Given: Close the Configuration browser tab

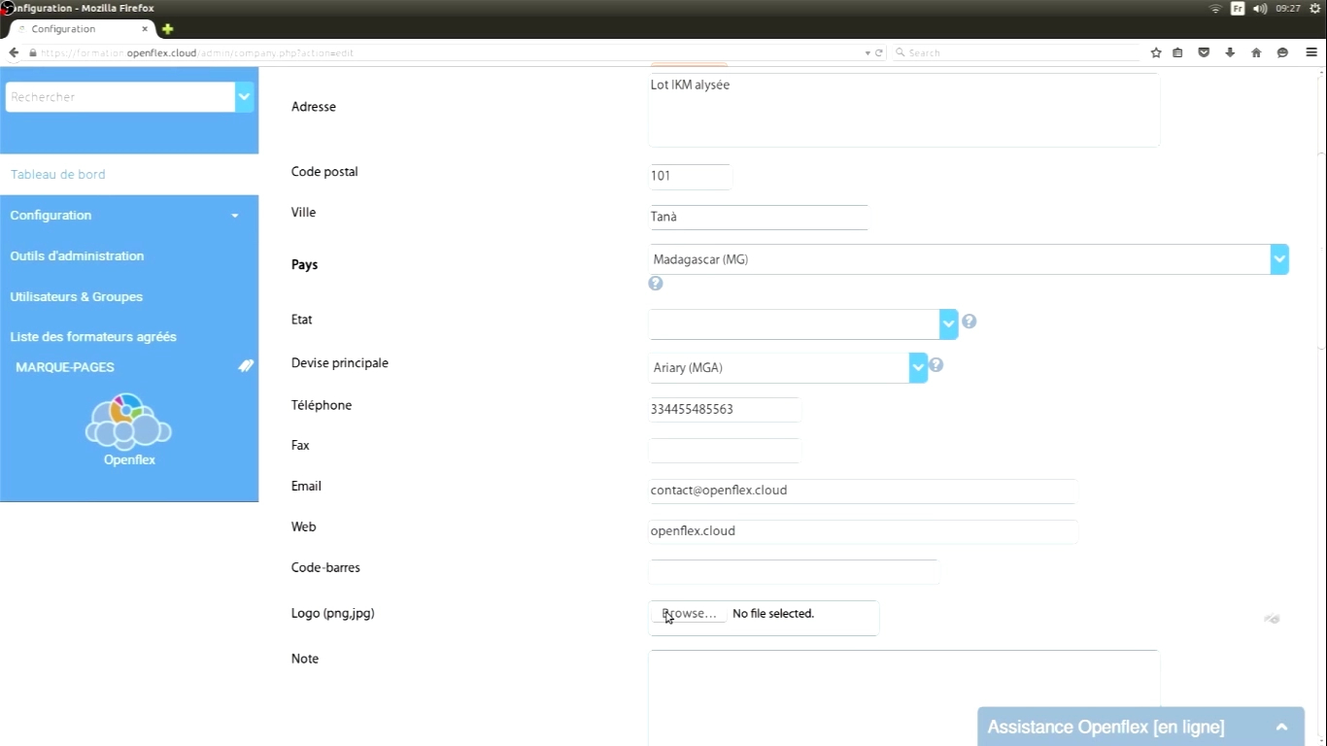Looking at the screenshot, I should (x=145, y=29).
